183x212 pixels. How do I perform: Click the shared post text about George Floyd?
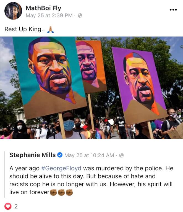tap(91, 180)
